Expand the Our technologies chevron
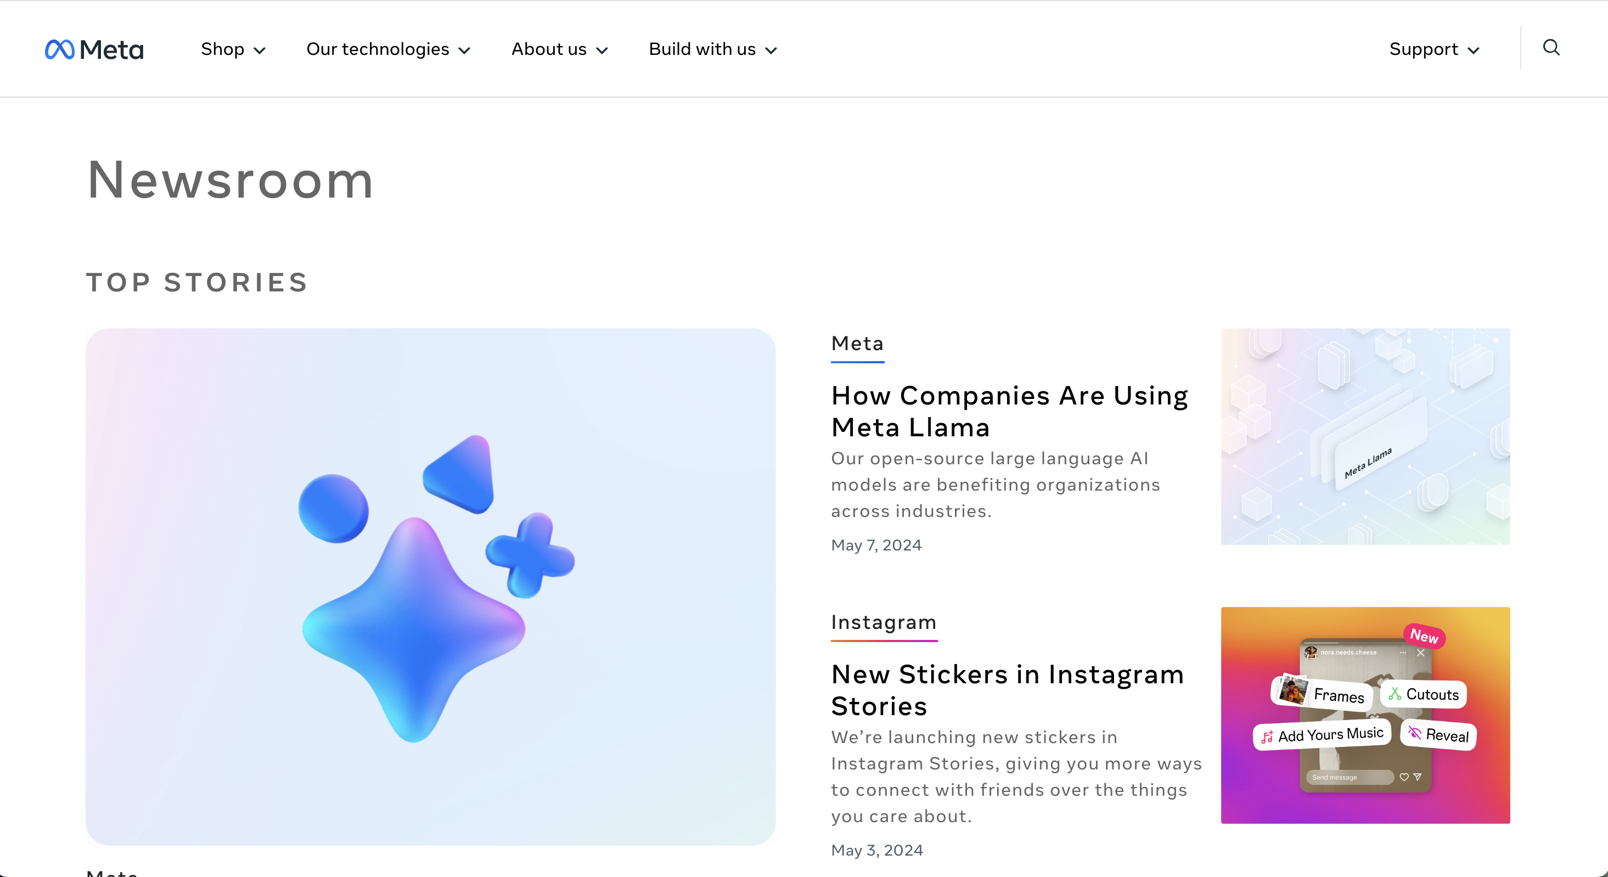The height and width of the screenshot is (877, 1608). pos(464,50)
